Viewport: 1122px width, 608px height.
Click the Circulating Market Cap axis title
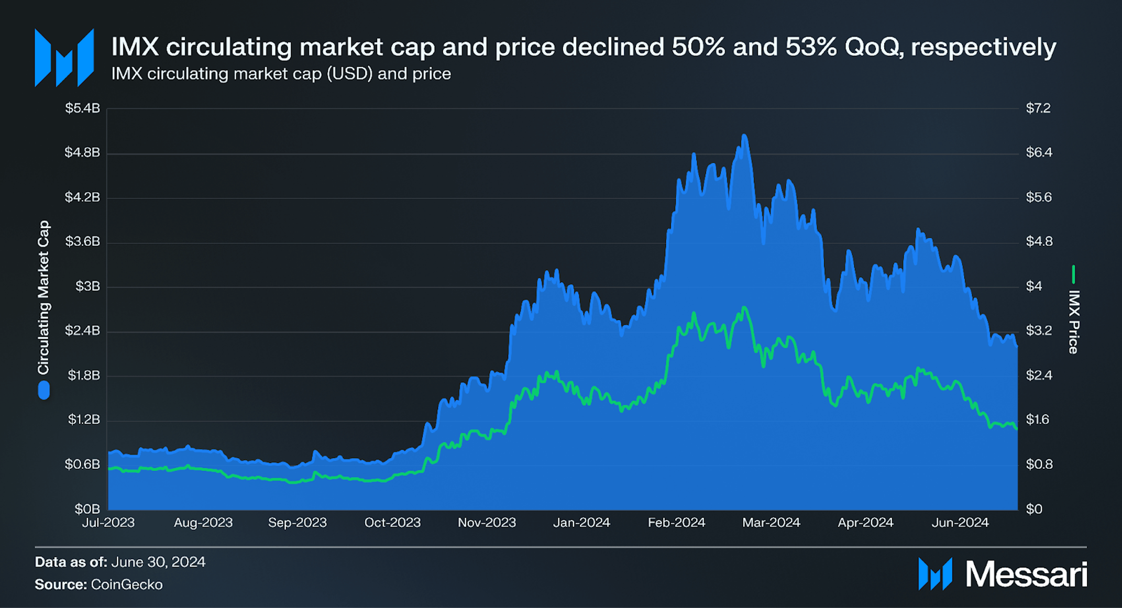click(43, 297)
